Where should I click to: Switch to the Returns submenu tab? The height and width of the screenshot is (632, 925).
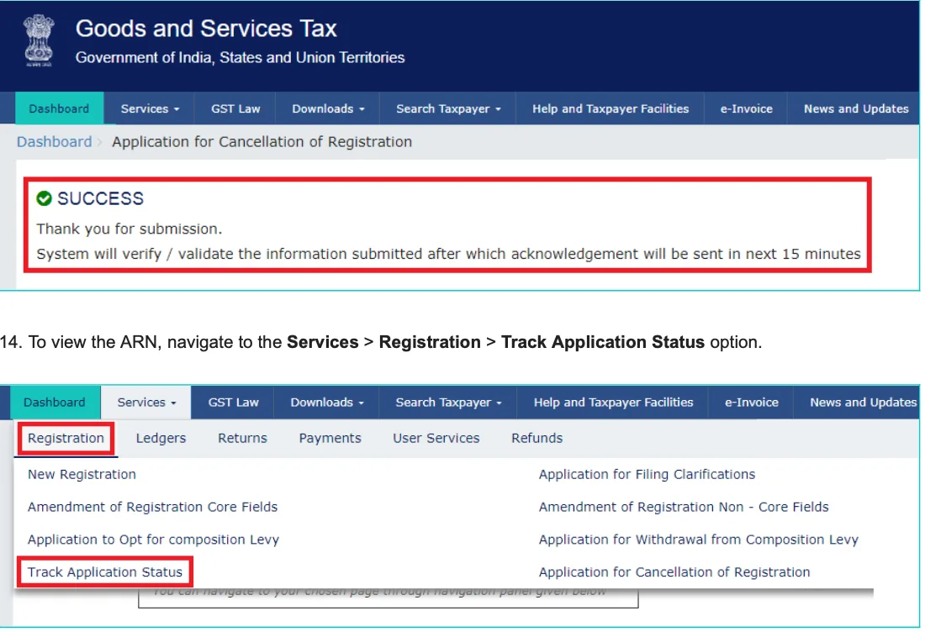[x=242, y=438]
